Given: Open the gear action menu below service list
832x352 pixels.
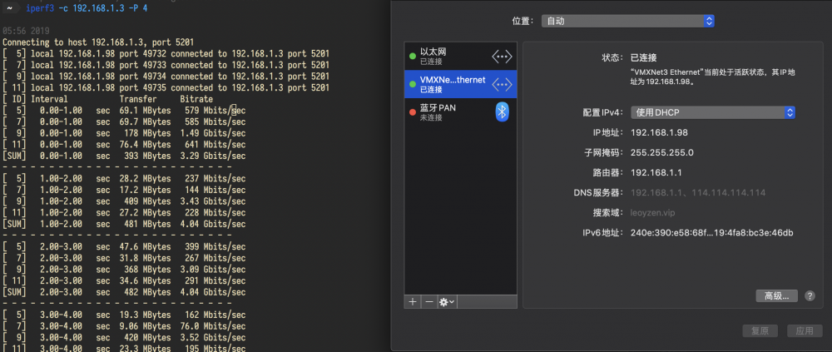Looking at the screenshot, I should coord(447,301).
